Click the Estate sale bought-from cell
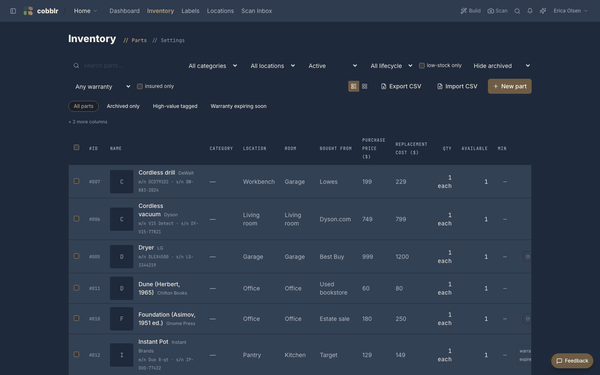 click(335, 319)
